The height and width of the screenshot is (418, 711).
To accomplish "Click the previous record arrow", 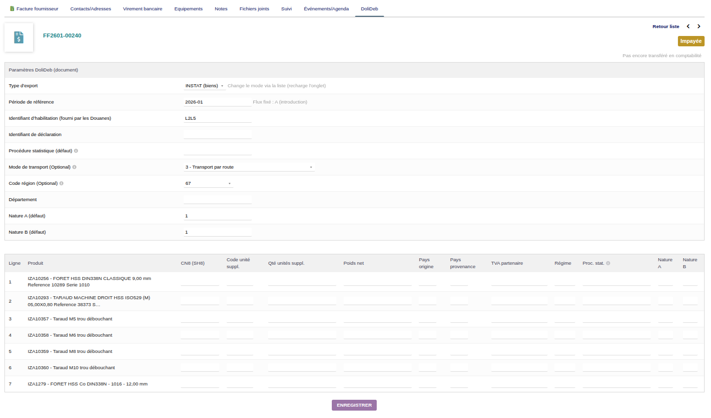I will [688, 27].
